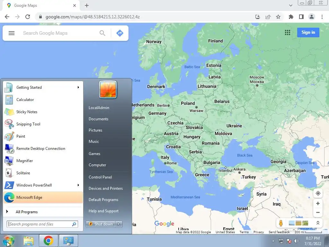The width and height of the screenshot is (329, 247).
Task: Close the Google Maps tab
Action: 75,6
